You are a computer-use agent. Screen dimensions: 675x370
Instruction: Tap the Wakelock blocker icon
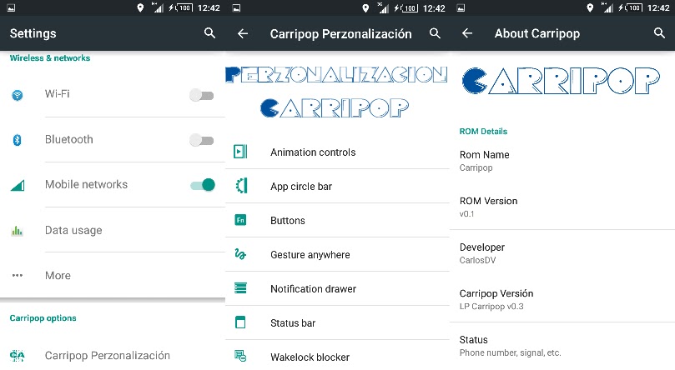tap(240, 356)
